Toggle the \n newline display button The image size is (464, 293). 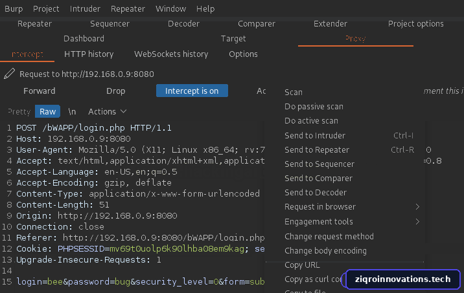pos(72,112)
